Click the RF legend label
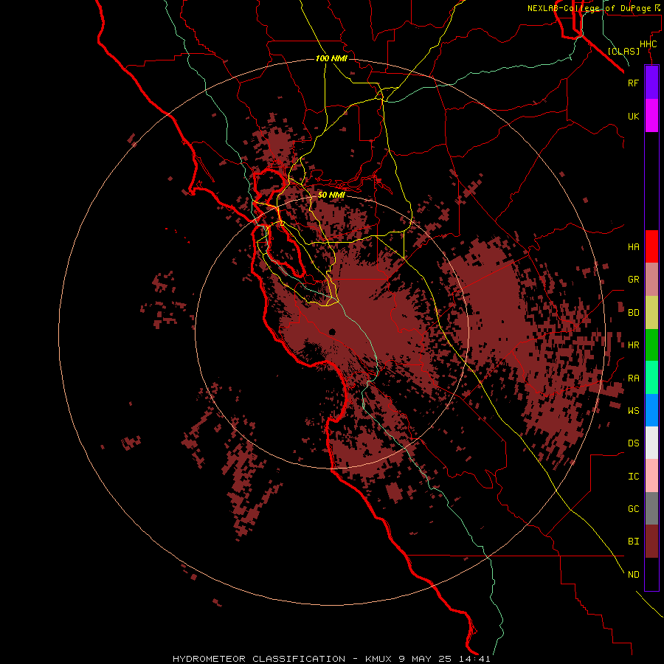 tap(633, 83)
